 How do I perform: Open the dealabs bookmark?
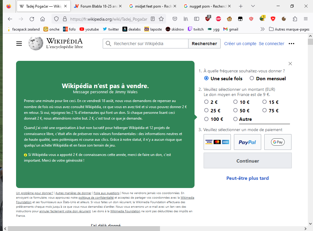pyautogui.click(x=132, y=29)
